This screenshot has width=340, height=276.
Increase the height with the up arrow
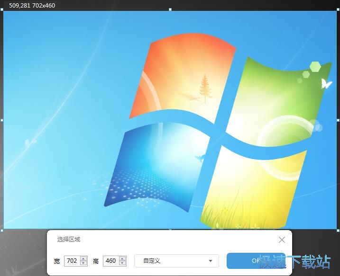pos(122,258)
